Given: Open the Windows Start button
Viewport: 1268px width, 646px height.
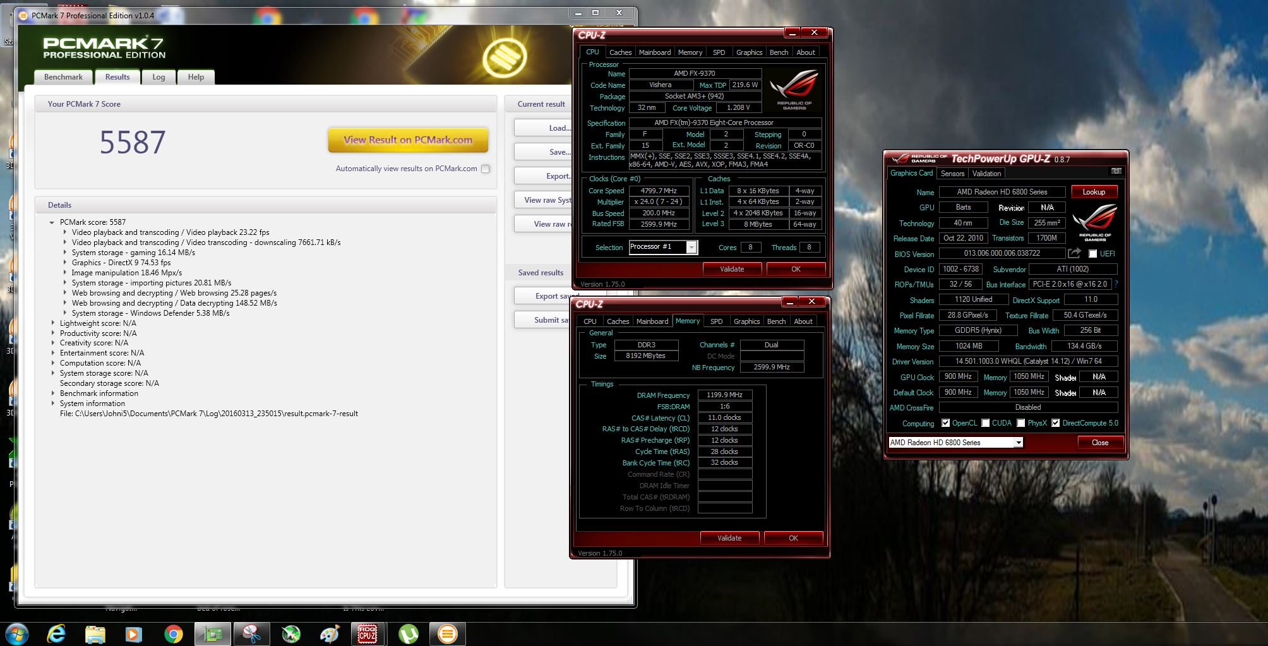Looking at the screenshot, I should point(17,634).
